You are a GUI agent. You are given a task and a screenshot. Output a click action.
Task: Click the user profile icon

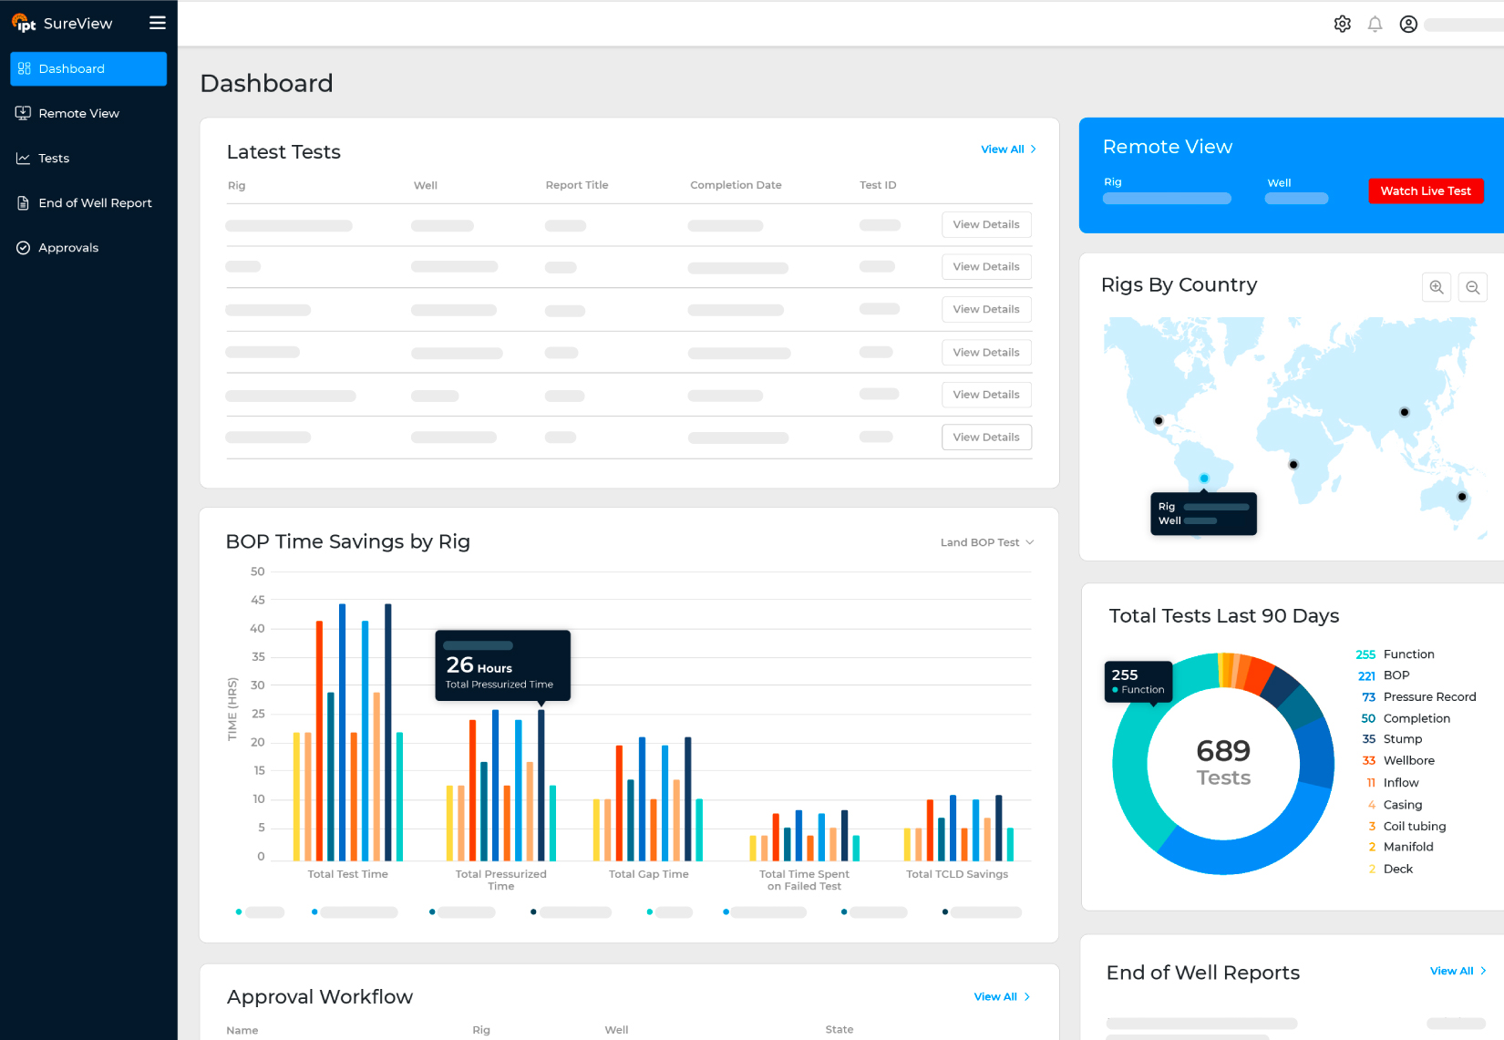click(1408, 25)
